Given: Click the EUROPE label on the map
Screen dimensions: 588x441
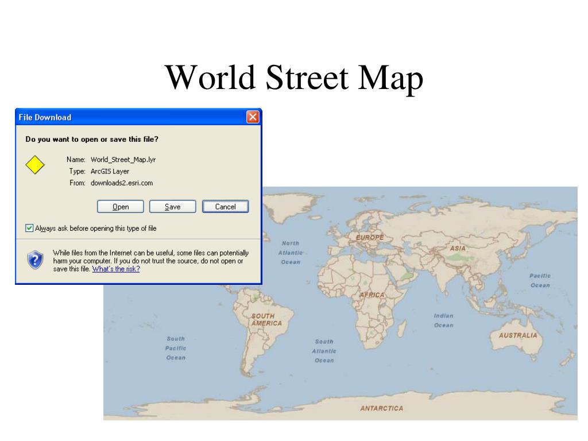Looking at the screenshot, I should [370, 237].
